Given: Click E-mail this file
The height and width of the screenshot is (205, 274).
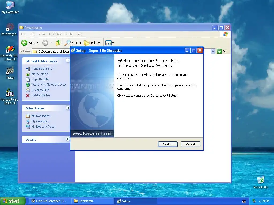Looking at the screenshot, I should [x=40, y=90].
